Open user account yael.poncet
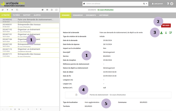This screenshot has width=176, height=111. [157, 4]
